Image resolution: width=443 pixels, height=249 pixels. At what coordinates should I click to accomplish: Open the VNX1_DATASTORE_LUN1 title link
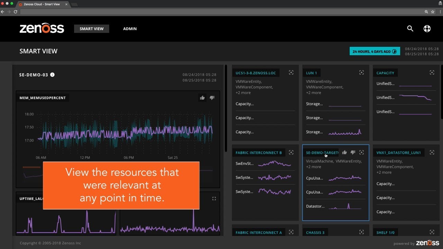coord(399,153)
